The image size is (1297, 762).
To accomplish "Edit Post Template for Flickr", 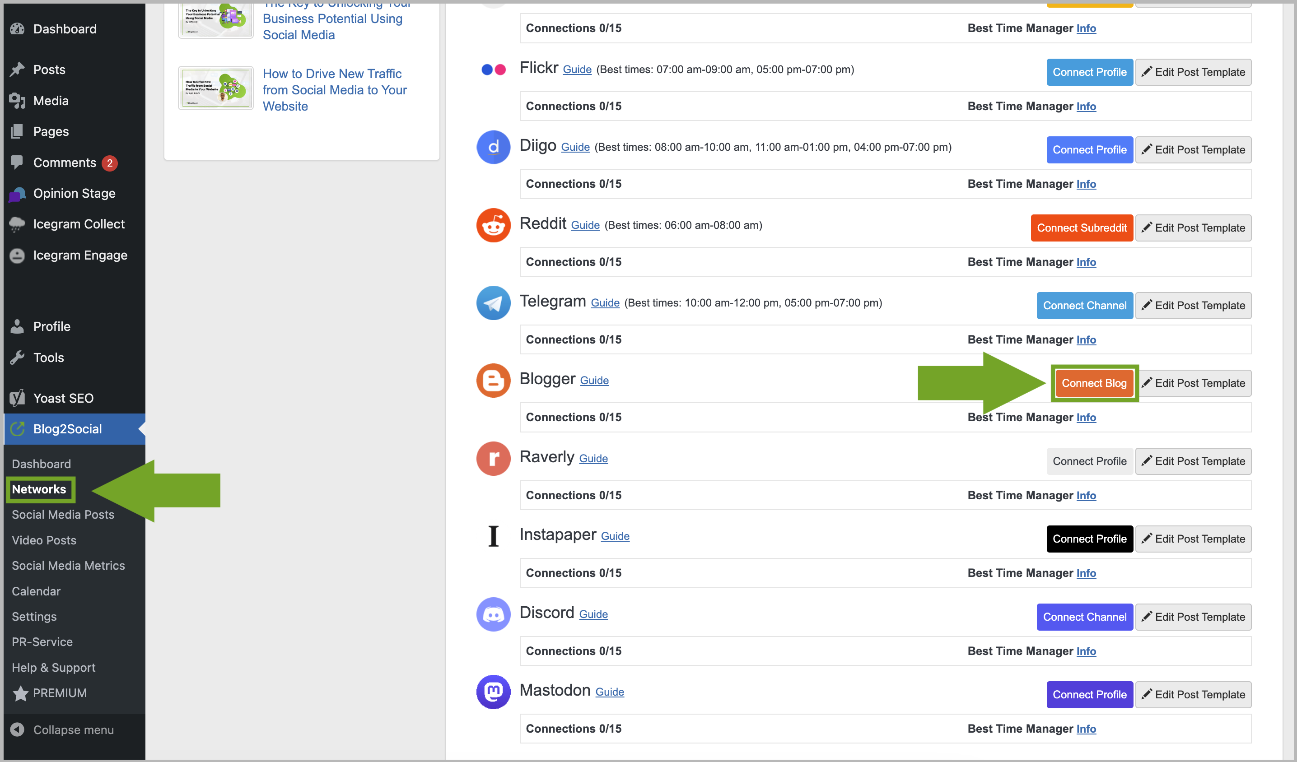I will [1193, 72].
